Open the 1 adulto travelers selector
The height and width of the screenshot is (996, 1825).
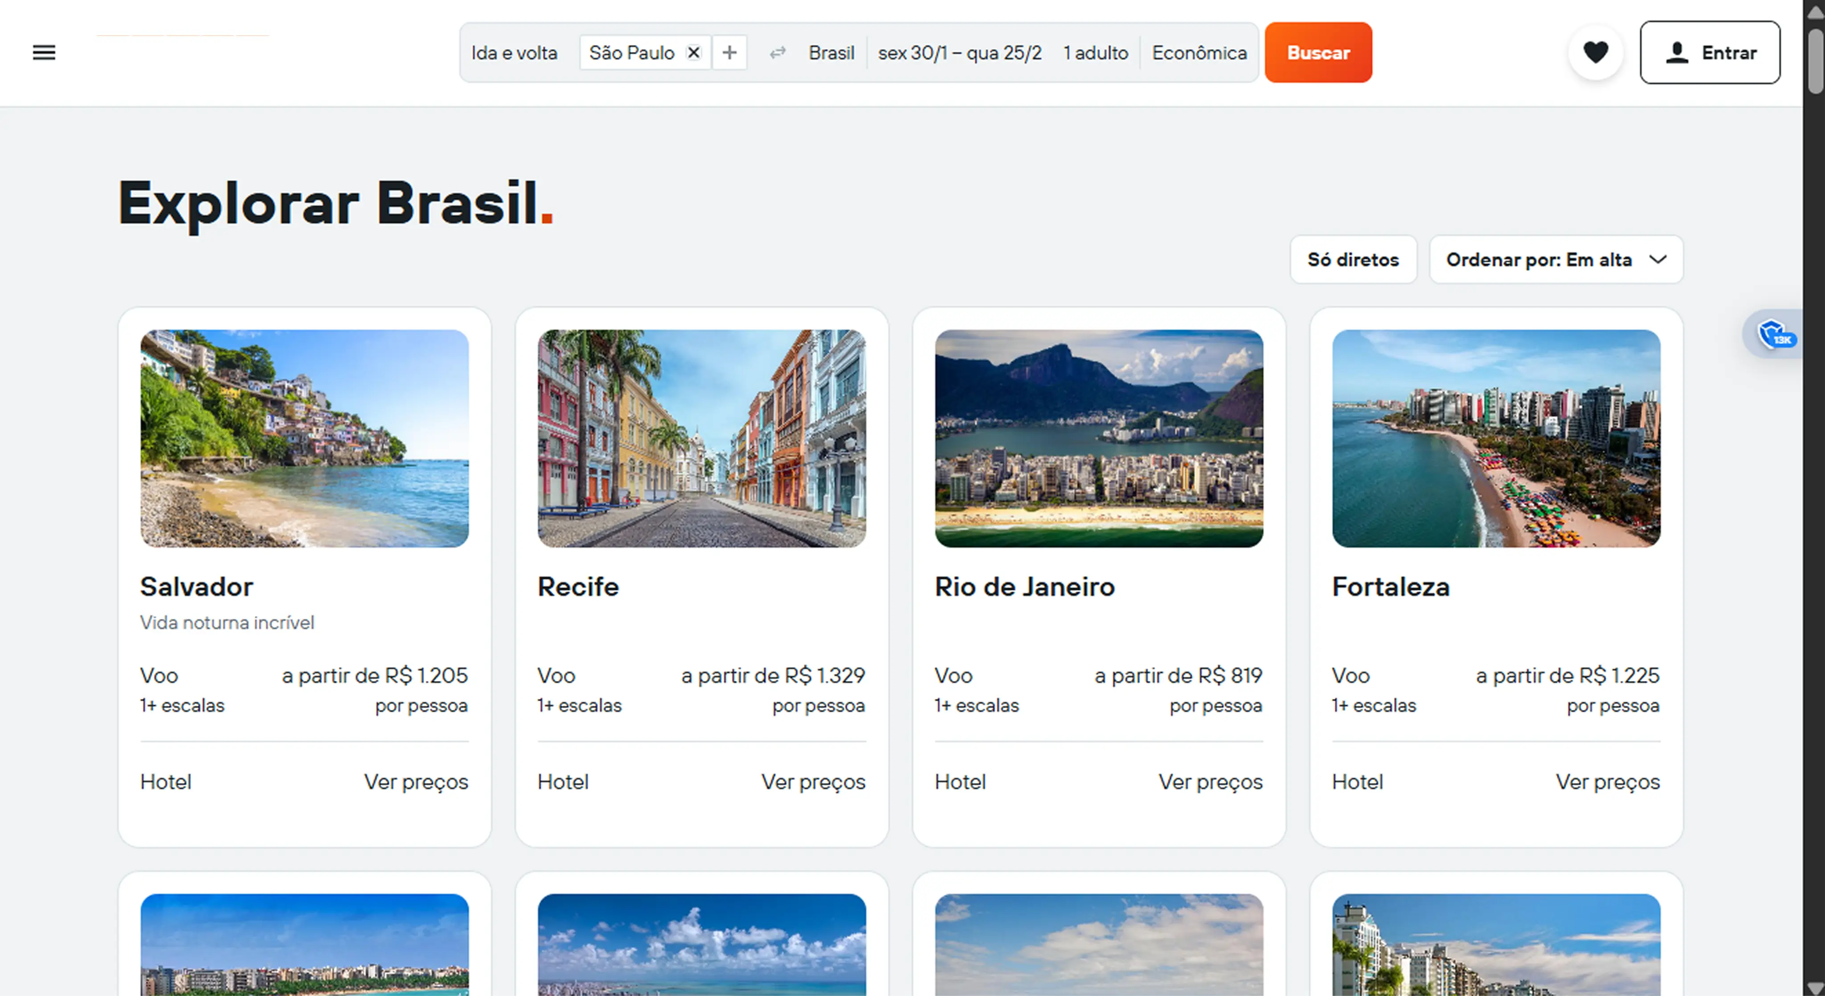[x=1095, y=53]
